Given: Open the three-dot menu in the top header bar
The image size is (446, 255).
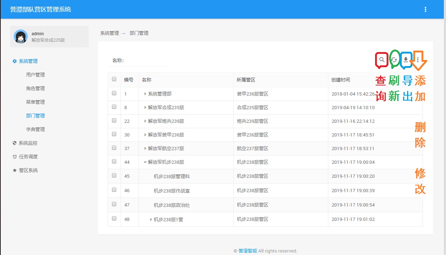Looking at the screenshot, I should [x=426, y=9].
